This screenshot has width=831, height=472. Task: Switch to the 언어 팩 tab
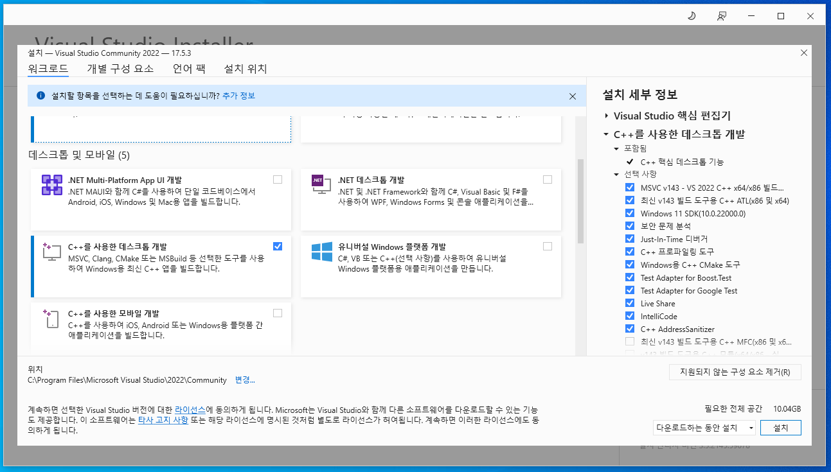pyautogui.click(x=189, y=69)
